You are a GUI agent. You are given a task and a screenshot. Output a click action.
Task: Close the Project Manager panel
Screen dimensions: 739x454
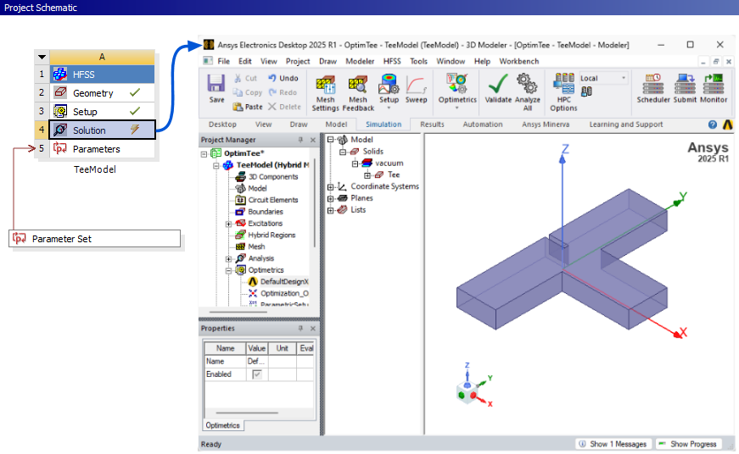point(313,140)
